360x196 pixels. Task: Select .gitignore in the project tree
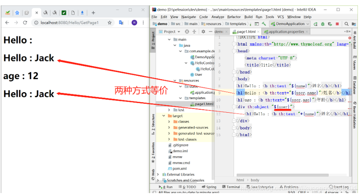(x=178, y=145)
